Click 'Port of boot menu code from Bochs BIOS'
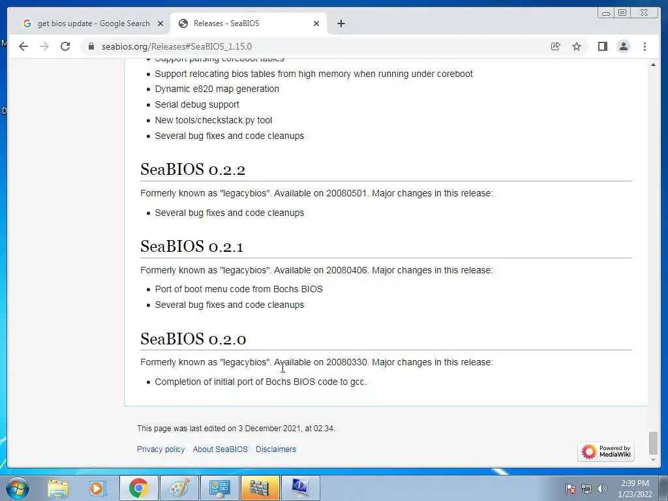This screenshot has height=501, width=668. coord(239,289)
